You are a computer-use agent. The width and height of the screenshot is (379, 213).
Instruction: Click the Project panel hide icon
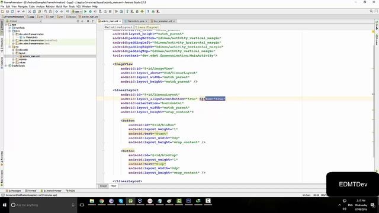click(94, 21)
